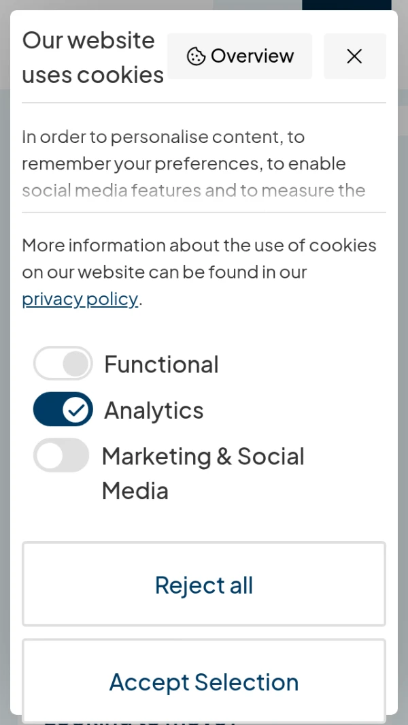Click the white knob of Marketing switch
The width and height of the screenshot is (408, 725).
click(x=50, y=455)
